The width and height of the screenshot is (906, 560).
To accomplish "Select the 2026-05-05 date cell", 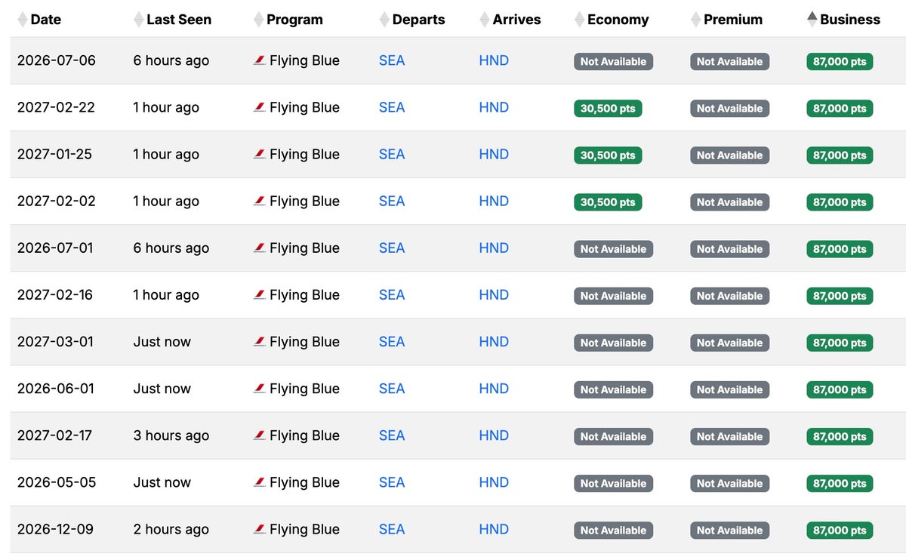I will pyautogui.click(x=57, y=482).
